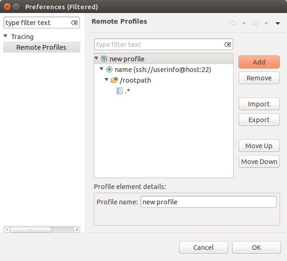Screen dimensions: 287x261
Task: Select Remote Profiles in the left tree
Action: pos(41,47)
